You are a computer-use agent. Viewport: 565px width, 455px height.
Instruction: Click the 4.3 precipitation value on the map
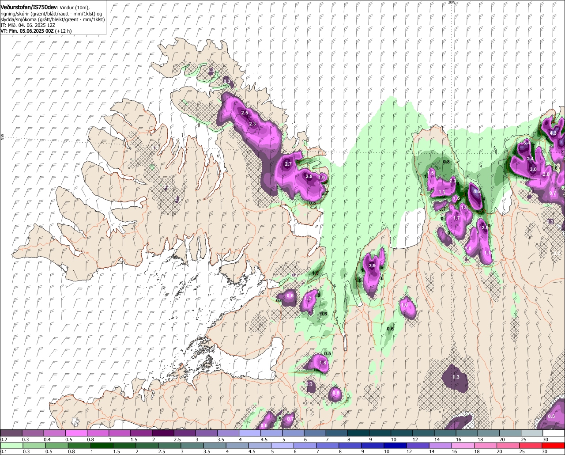click(553, 133)
